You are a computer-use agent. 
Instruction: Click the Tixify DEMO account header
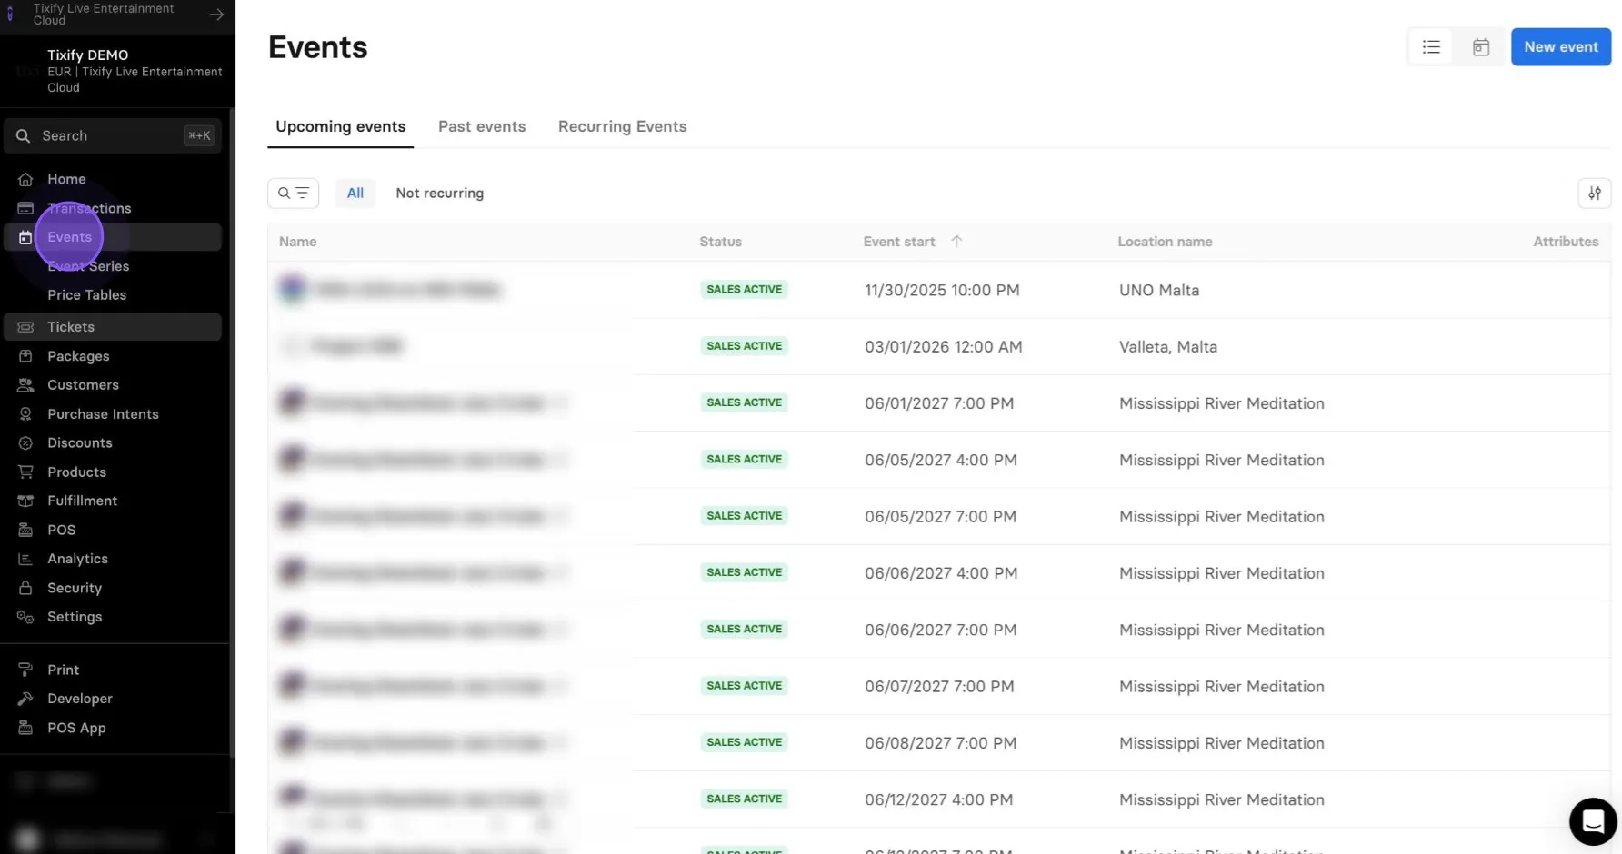coord(118,71)
